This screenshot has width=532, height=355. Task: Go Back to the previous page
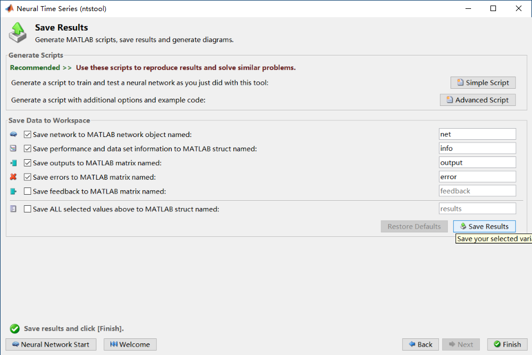(420, 344)
